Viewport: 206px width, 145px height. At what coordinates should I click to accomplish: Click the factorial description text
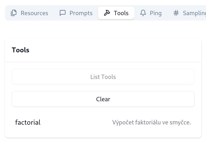click(151, 122)
